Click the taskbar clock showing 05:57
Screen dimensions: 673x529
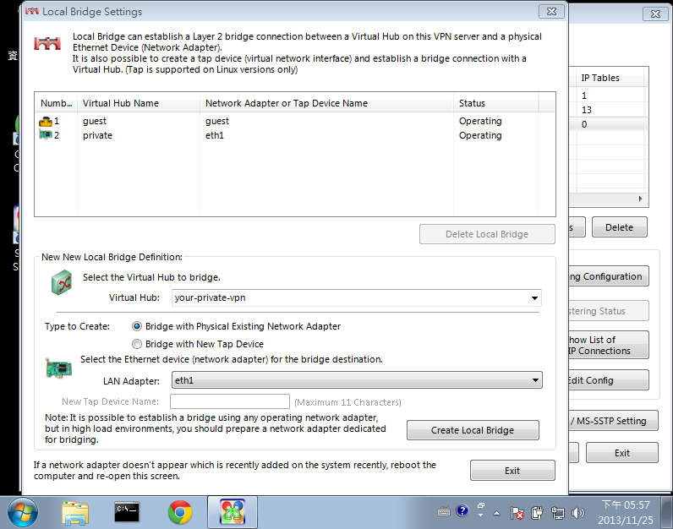point(626,512)
